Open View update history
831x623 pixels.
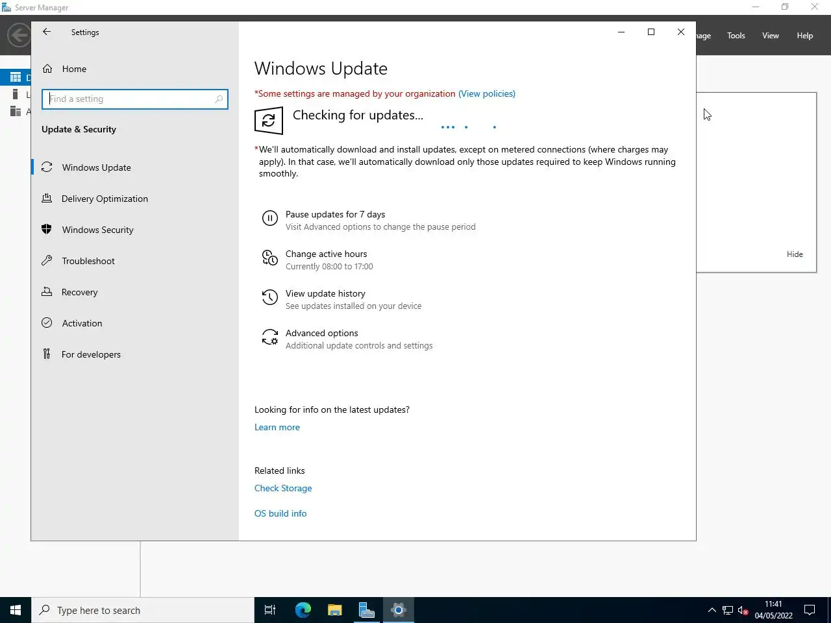click(x=325, y=293)
